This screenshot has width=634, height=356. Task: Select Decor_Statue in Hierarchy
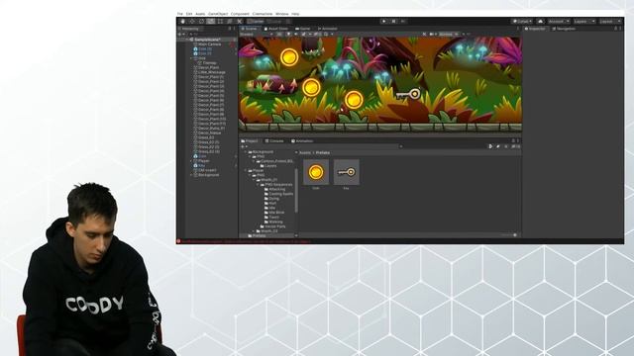click(209, 133)
